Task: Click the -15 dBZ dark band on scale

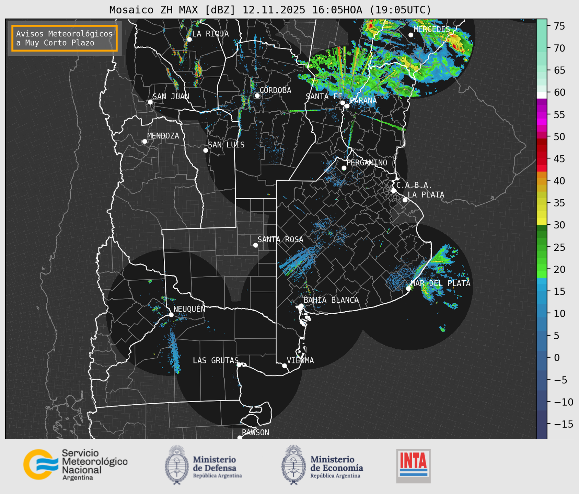Action: point(541,424)
